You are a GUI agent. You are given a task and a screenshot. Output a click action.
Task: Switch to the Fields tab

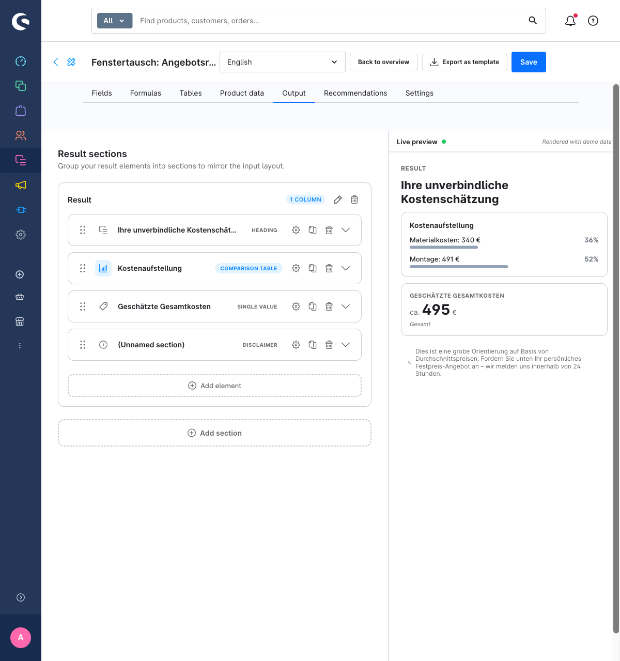(x=102, y=93)
